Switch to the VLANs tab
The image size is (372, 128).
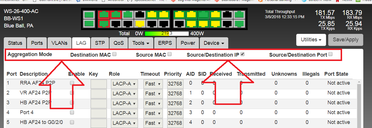tap(60, 43)
